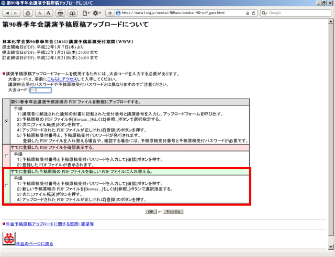This screenshot has width=335, height=257.
Task: Select radio for new PDF upload option
Action: point(6,121)
